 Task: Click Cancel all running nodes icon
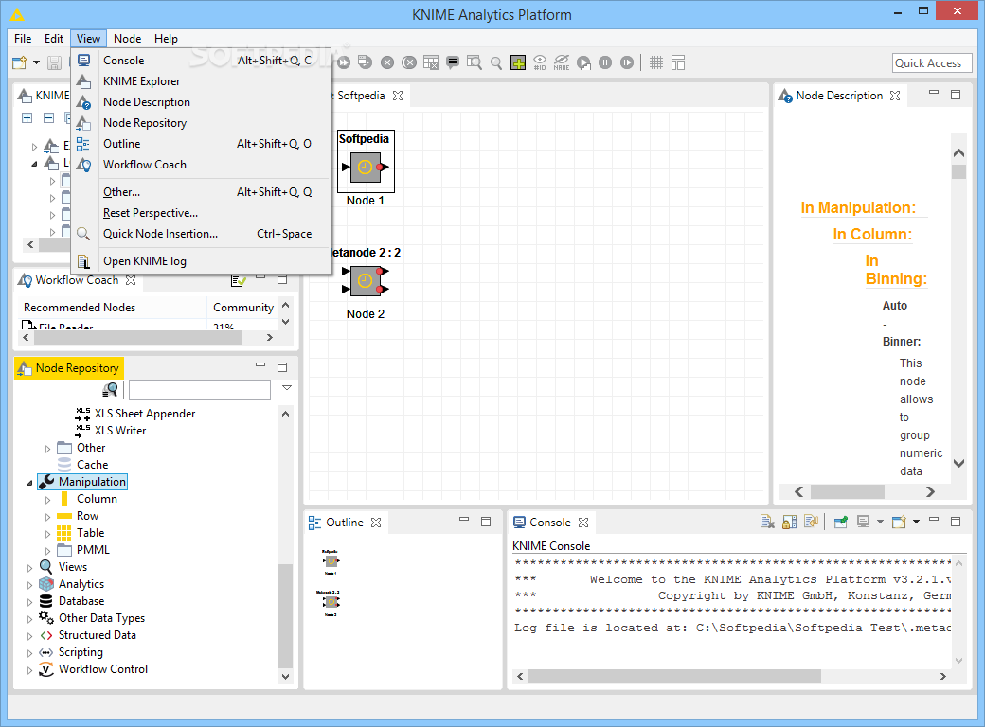409,62
